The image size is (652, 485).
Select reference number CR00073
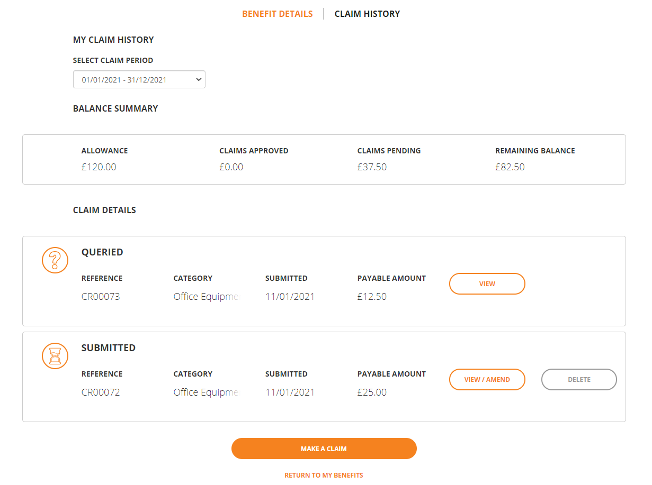point(101,297)
